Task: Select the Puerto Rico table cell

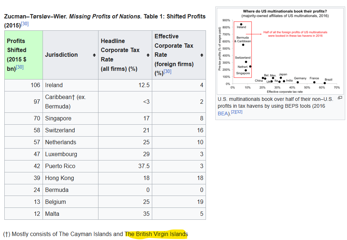Action: (60, 166)
